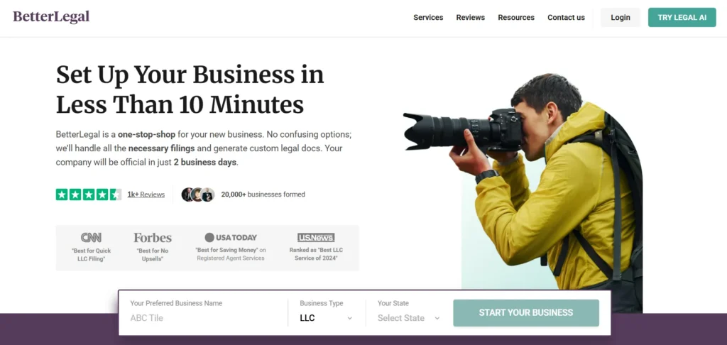
Task: Click the Forbes logo
Action: tap(153, 238)
